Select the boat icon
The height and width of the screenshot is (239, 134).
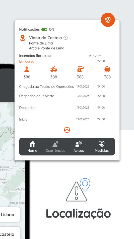[107, 69]
